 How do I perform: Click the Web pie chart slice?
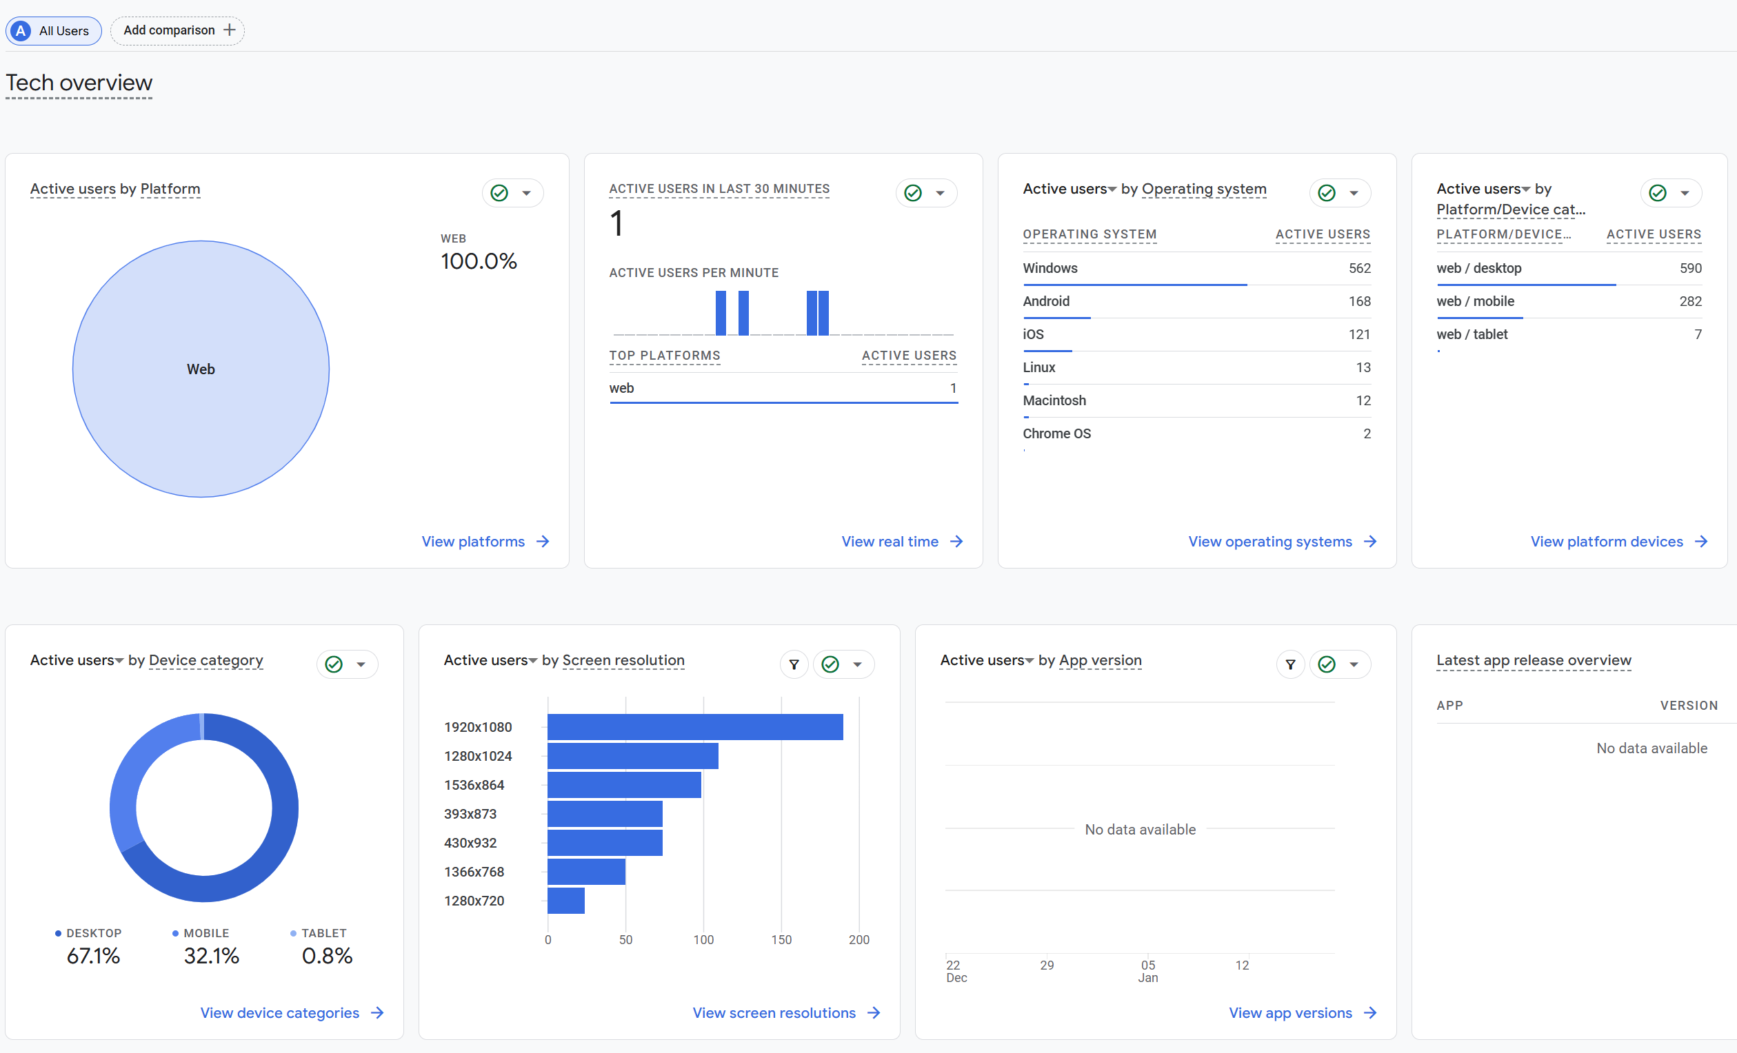pyautogui.click(x=201, y=369)
